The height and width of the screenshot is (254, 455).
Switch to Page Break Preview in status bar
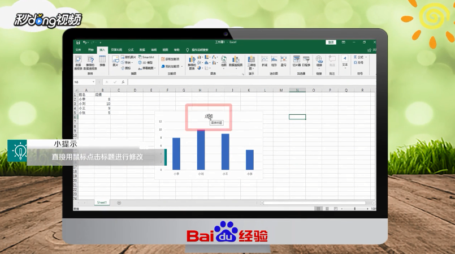click(335, 209)
